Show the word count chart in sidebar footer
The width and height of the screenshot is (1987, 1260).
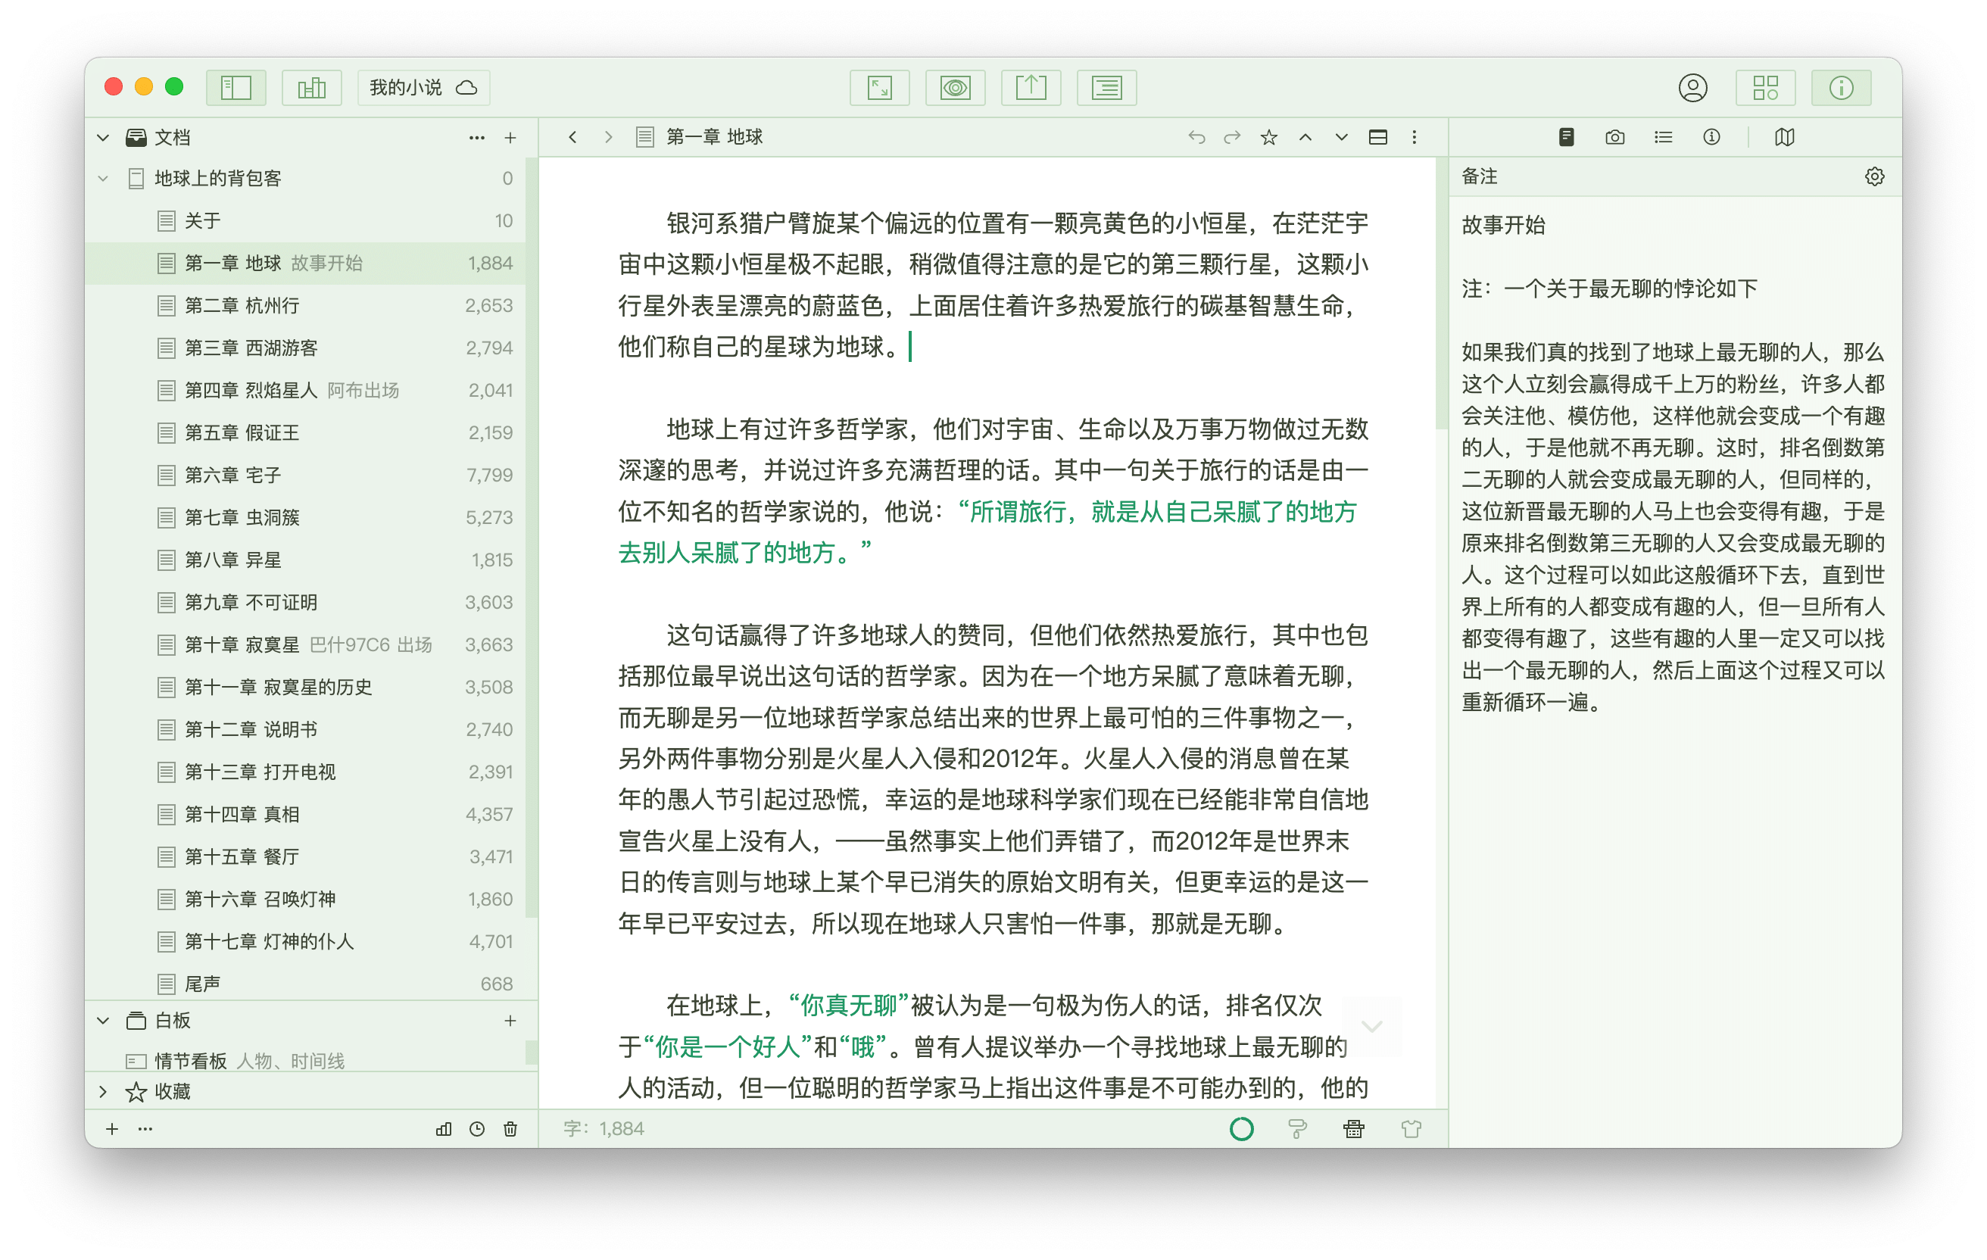(x=443, y=1129)
